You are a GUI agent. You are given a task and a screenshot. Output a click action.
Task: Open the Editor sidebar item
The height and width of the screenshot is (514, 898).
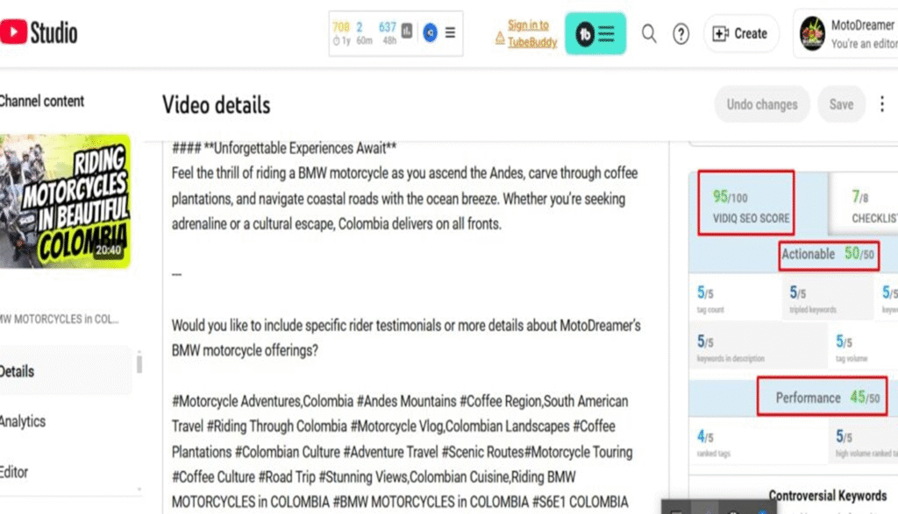(x=14, y=472)
